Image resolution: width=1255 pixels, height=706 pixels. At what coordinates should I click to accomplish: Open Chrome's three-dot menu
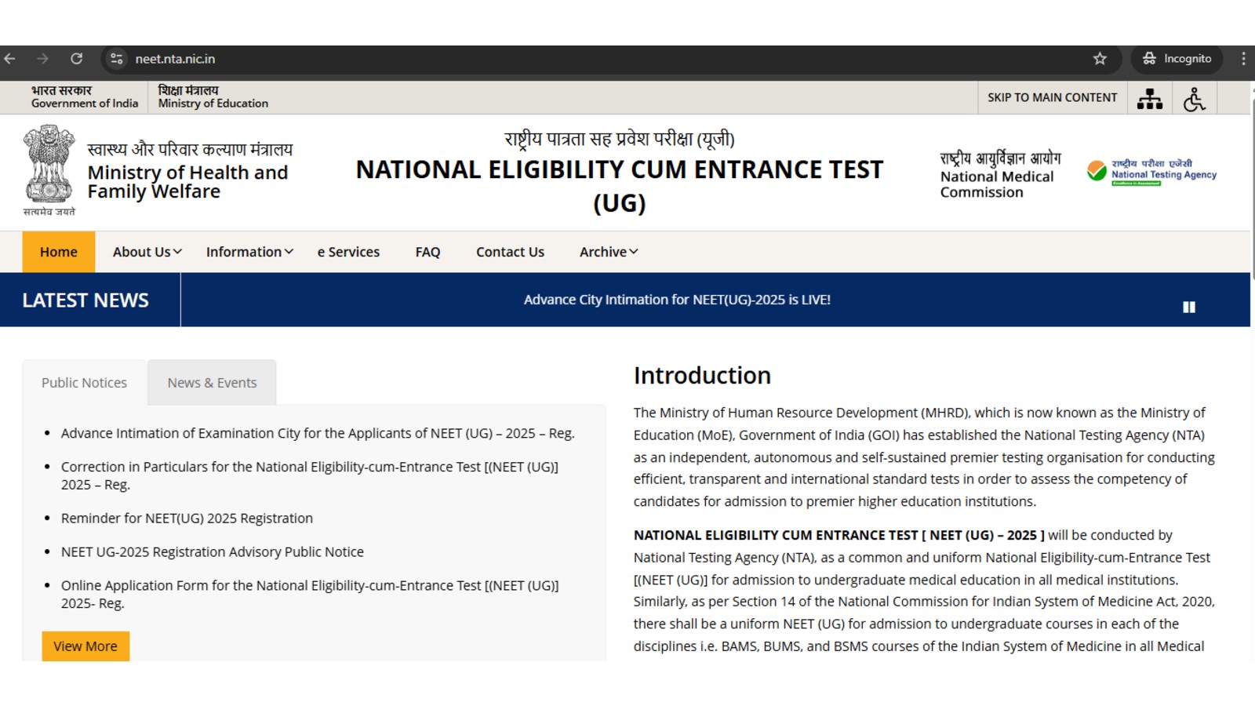tap(1242, 58)
